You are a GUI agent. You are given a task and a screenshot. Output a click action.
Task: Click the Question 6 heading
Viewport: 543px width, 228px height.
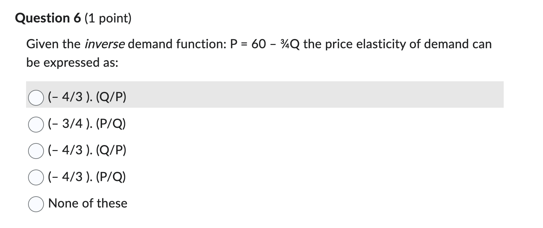[x=47, y=18]
